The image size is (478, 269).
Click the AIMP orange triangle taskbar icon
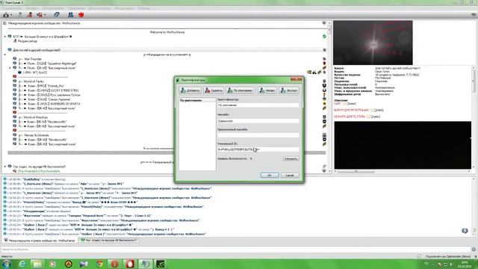pyautogui.click(x=68, y=264)
